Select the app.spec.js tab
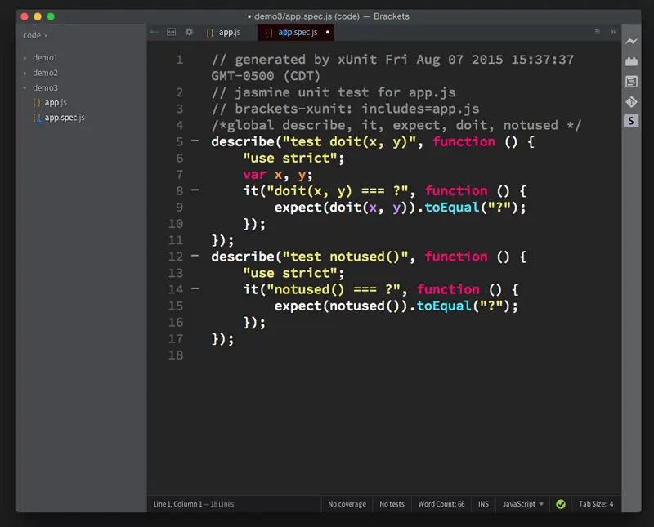 [298, 32]
